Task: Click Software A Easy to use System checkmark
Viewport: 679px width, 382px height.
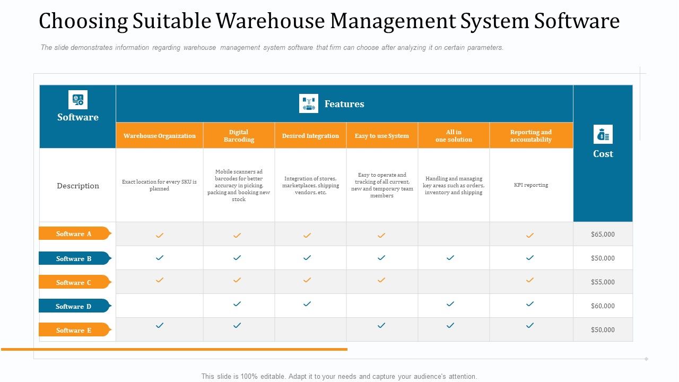Action: tap(381, 235)
